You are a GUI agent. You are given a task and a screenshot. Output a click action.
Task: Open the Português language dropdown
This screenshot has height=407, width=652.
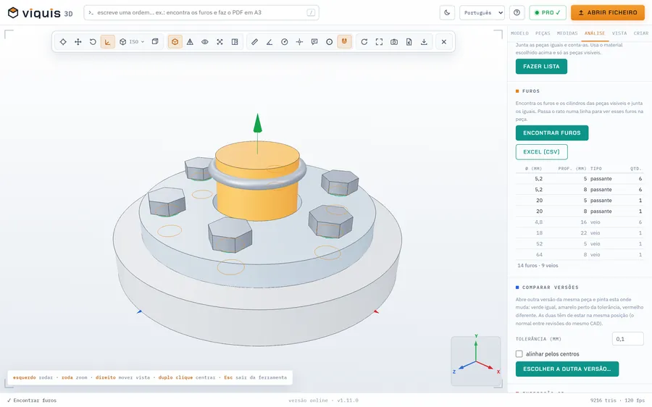tap(482, 12)
